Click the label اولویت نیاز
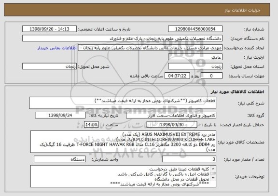278x196 pixels. (x=254, y=57)
